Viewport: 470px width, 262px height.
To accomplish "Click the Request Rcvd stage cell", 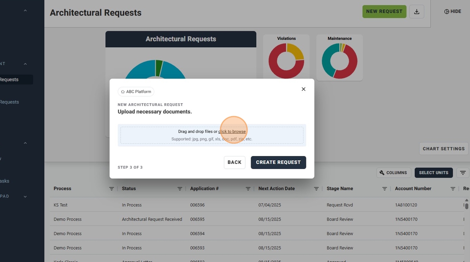I will [x=340, y=205].
